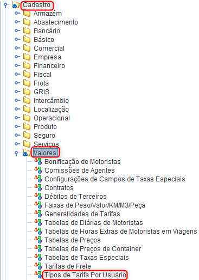Select the Bancário folder label
The width and height of the screenshot is (199, 280).
pyautogui.click(x=47, y=31)
